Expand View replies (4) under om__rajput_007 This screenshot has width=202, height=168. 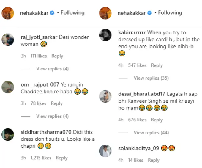tap(52, 116)
